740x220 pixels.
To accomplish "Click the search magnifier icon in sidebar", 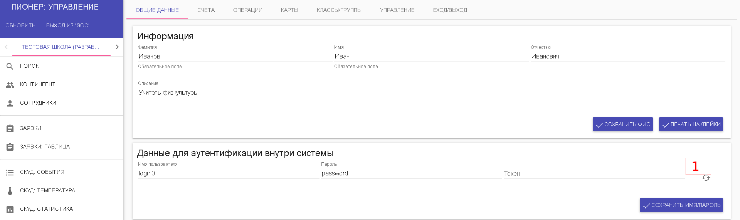I will [10, 67].
